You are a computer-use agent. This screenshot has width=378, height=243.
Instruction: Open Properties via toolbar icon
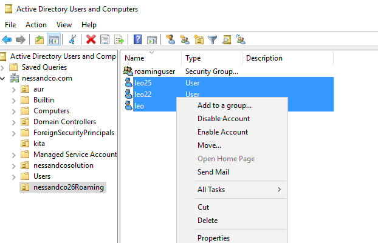click(x=105, y=39)
